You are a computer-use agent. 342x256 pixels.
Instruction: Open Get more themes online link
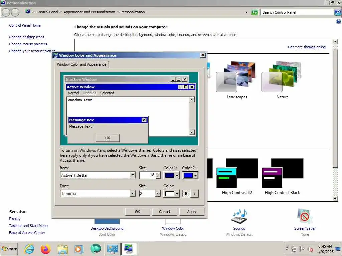(x=307, y=47)
